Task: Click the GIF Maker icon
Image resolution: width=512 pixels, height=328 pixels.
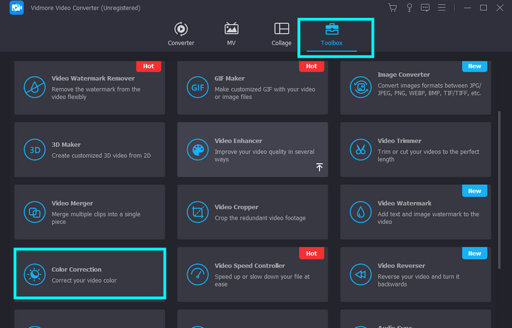Action: pyautogui.click(x=196, y=87)
